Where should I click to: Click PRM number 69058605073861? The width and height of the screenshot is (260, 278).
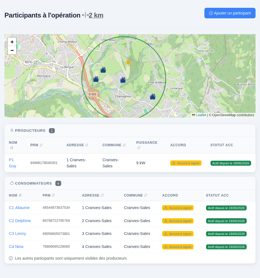tap(56, 234)
